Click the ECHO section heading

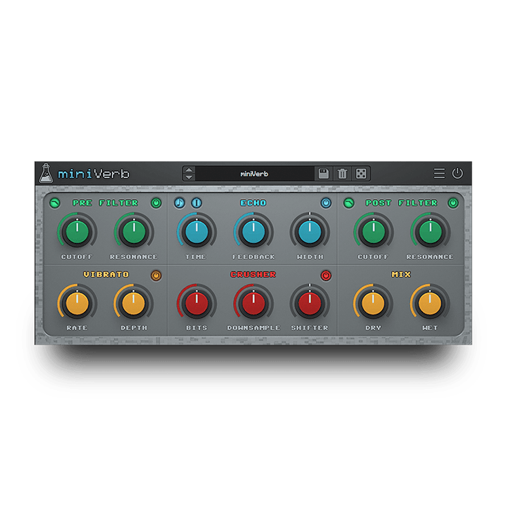[x=254, y=203]
